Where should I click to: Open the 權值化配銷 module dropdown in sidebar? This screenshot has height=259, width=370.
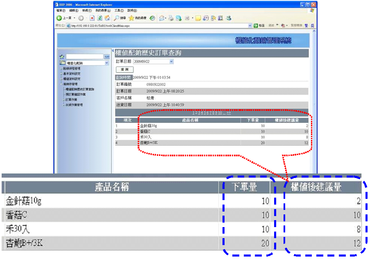[107, 63]
